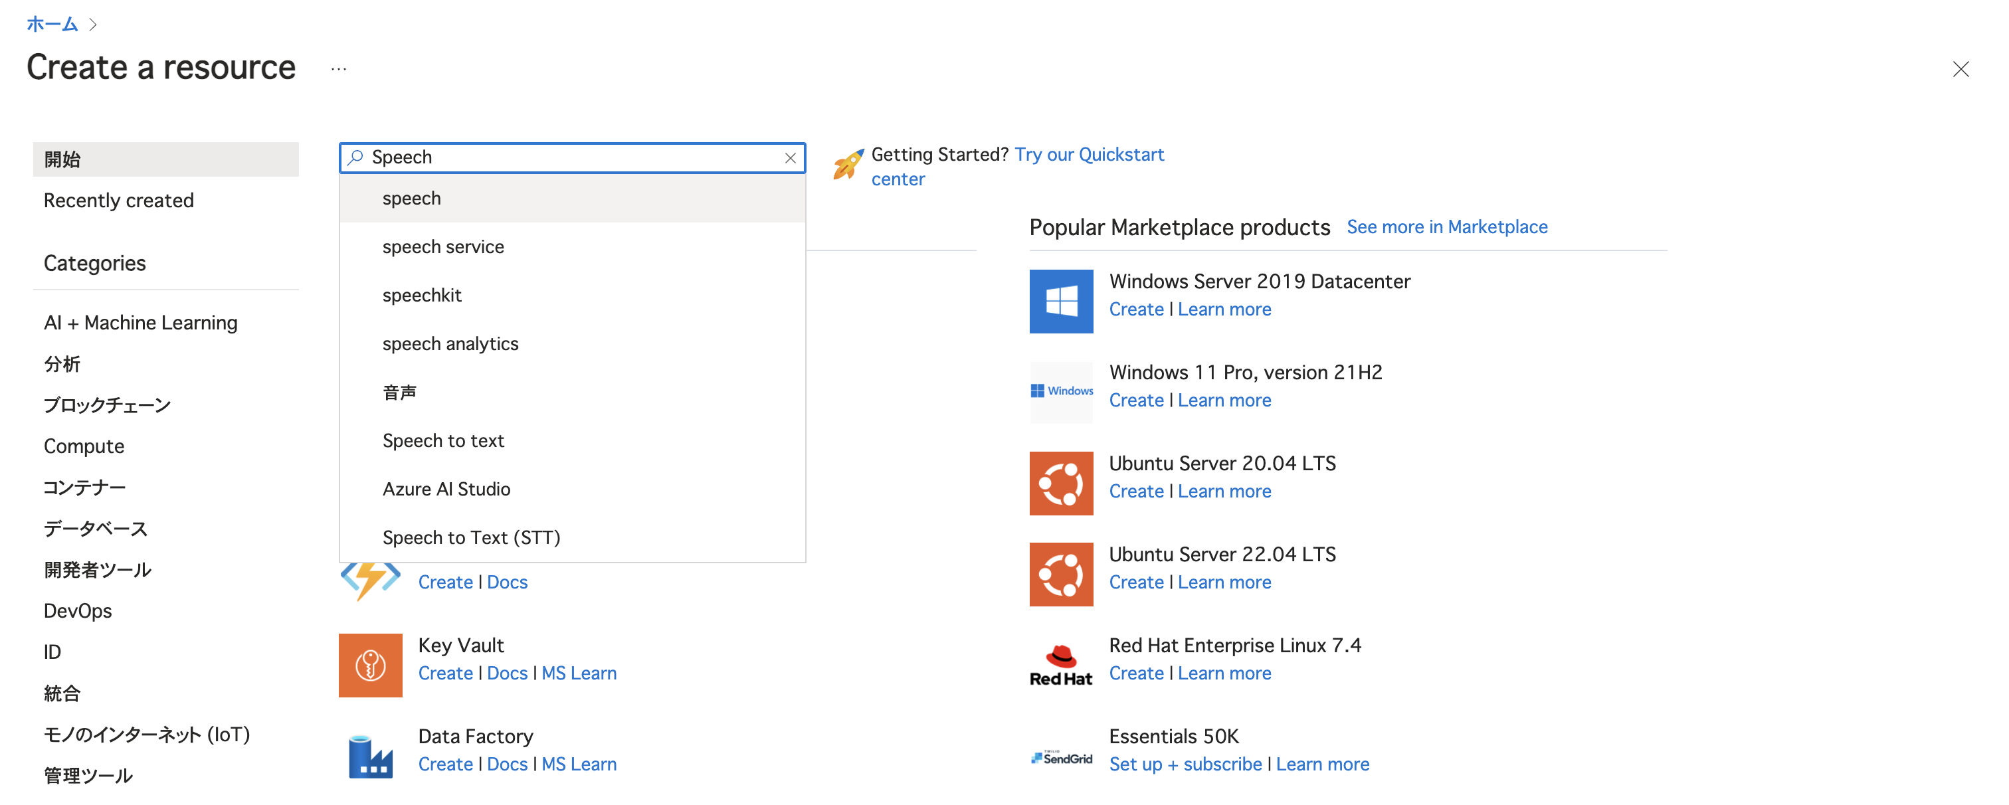Click the Key Vault icon
The height and width of the screenshot is (805, 2009).
371,665
